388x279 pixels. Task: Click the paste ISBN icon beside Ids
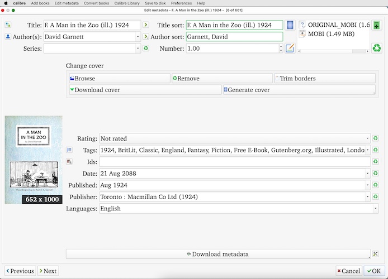point(69,162)
